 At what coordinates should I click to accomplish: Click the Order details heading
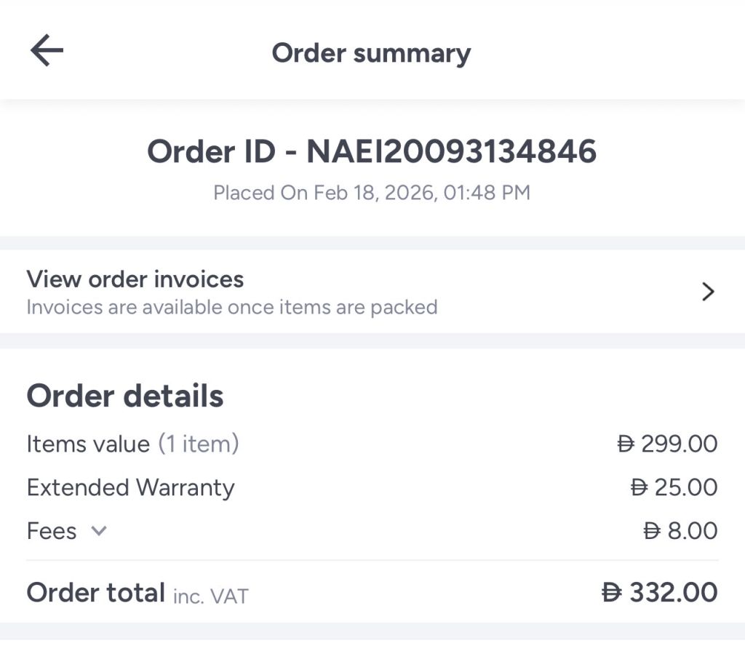coord(125,396)
